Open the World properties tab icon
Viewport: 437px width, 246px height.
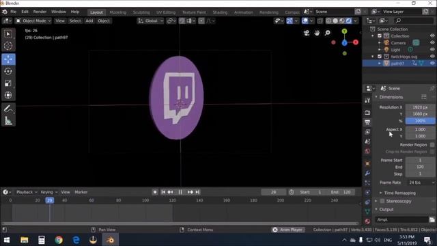(367, 152)
